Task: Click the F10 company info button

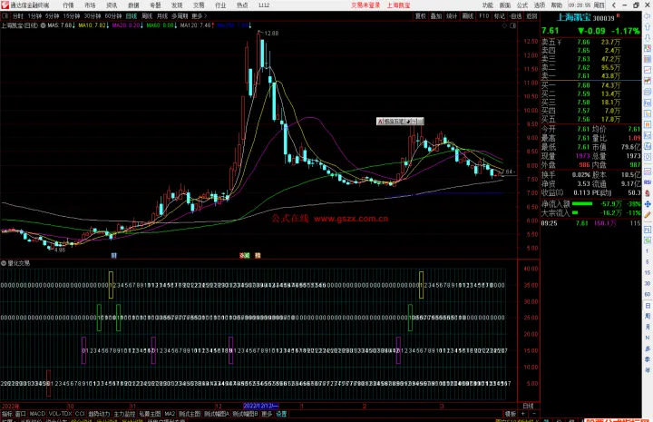Action: (483, 16)
